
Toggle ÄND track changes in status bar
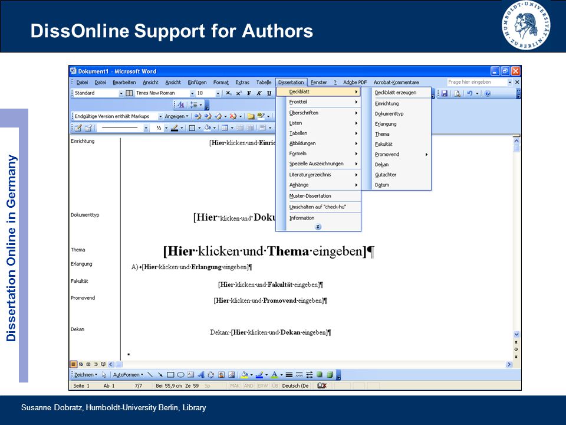(248, 385)
